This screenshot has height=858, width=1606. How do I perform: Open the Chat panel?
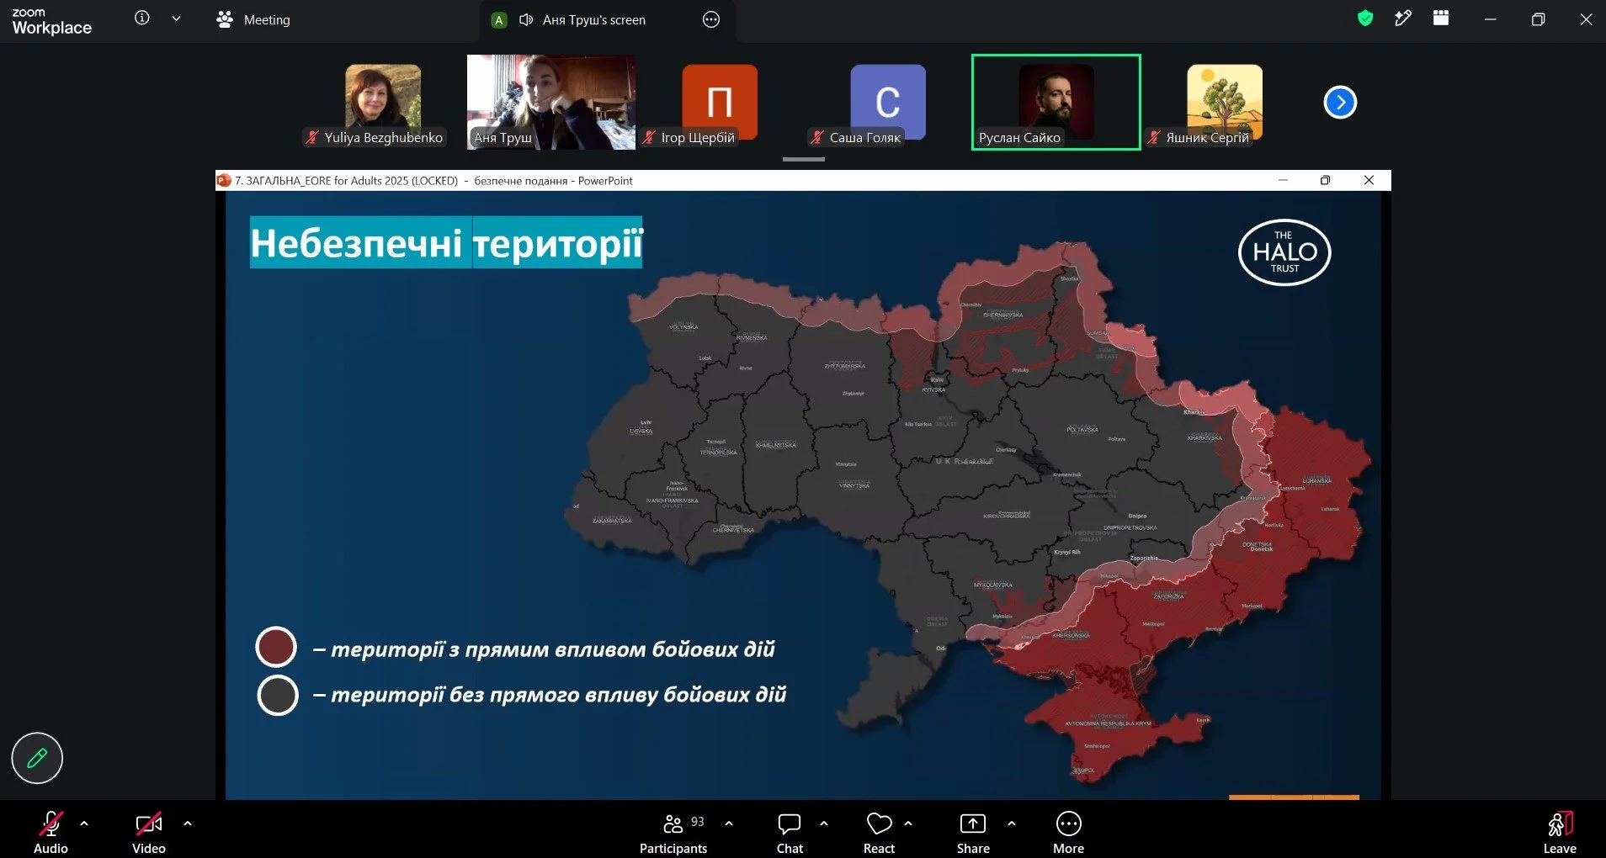790,832
